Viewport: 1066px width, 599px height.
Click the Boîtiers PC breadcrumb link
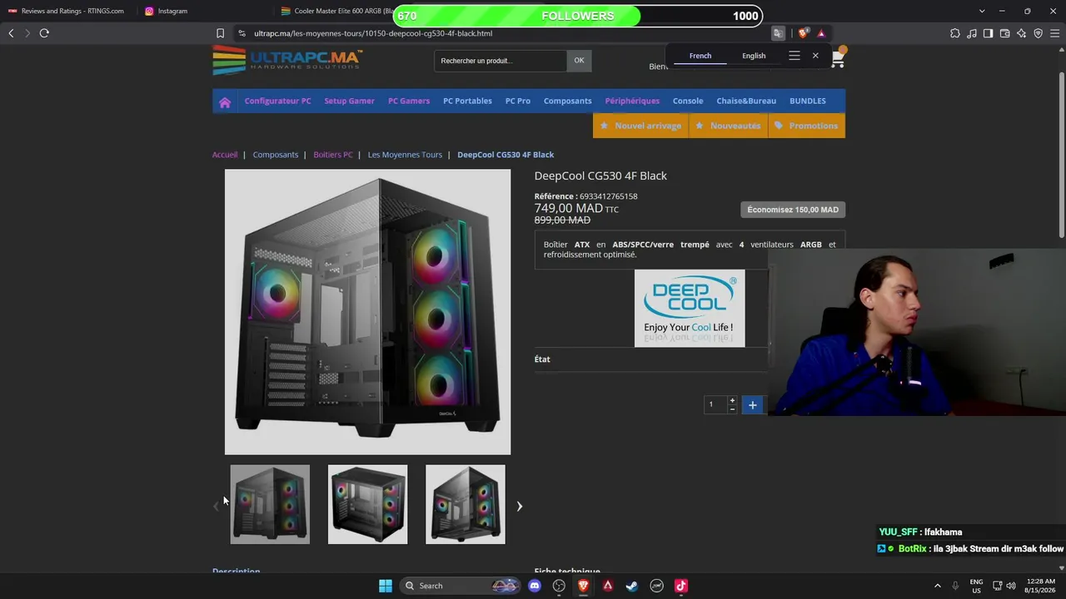pos(333,155)
